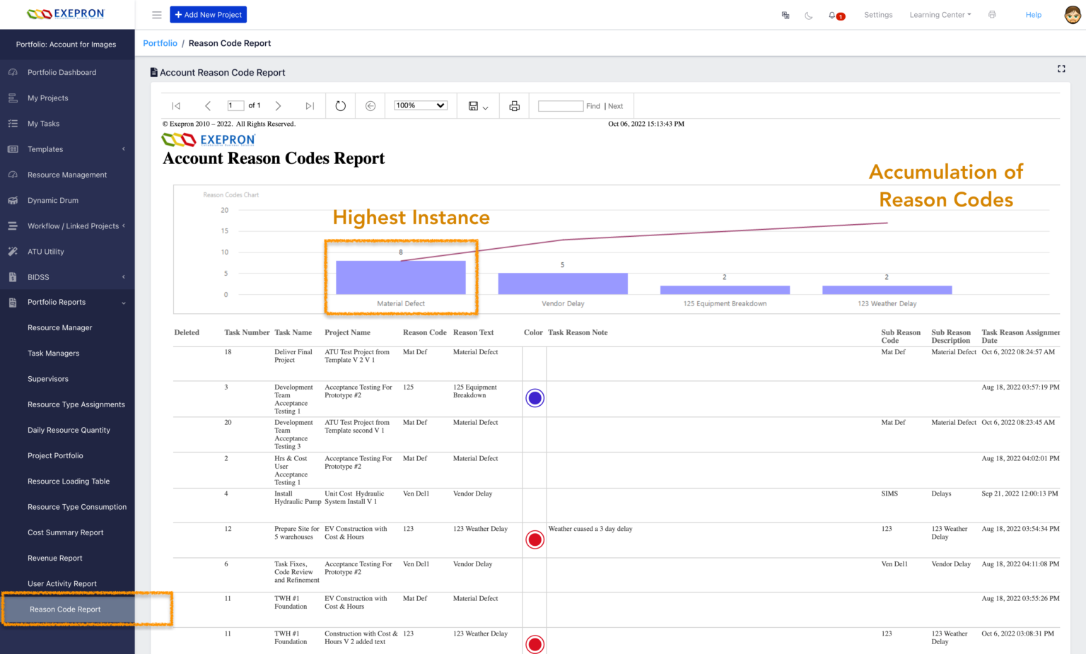
Task: Open the Learning Center dropdown
Action: click(x=940, y=14)
